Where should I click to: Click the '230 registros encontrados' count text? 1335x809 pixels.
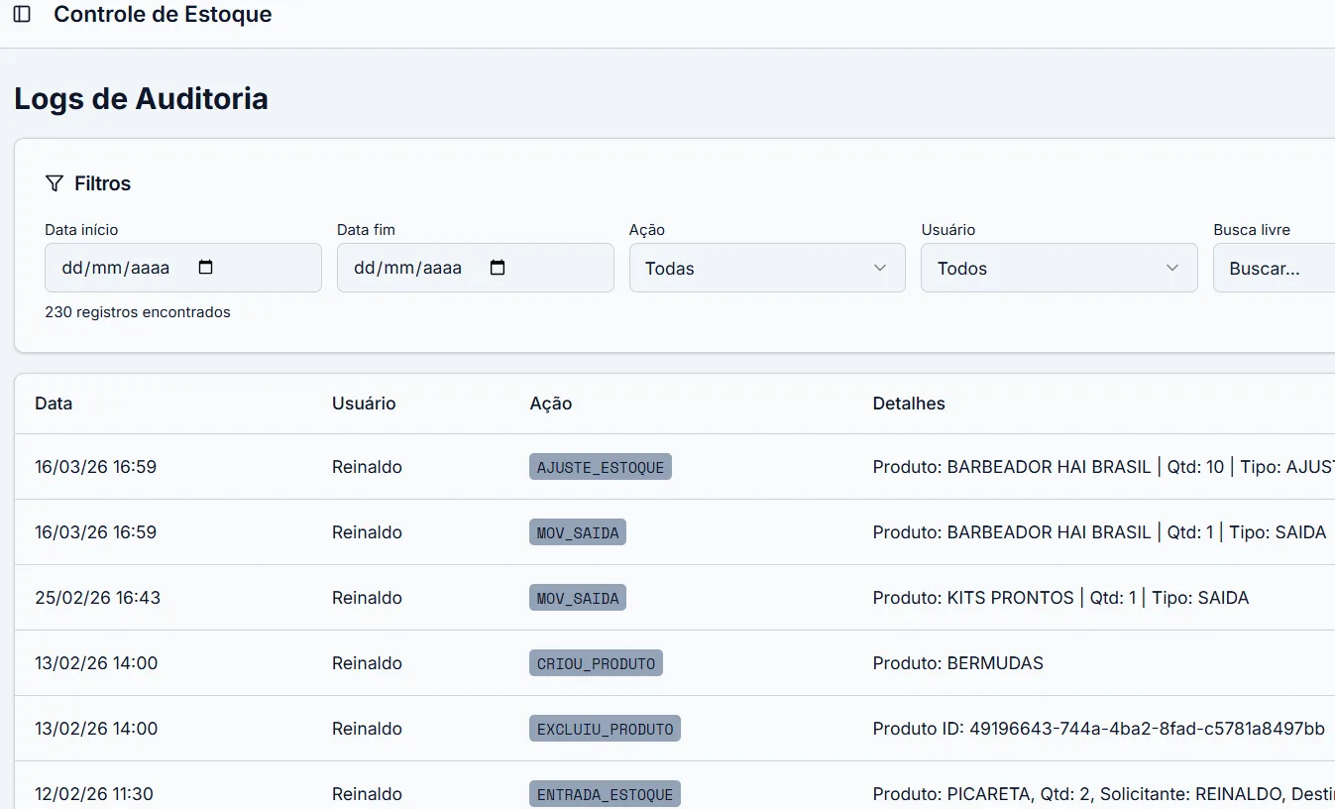(x=138, y=312)
